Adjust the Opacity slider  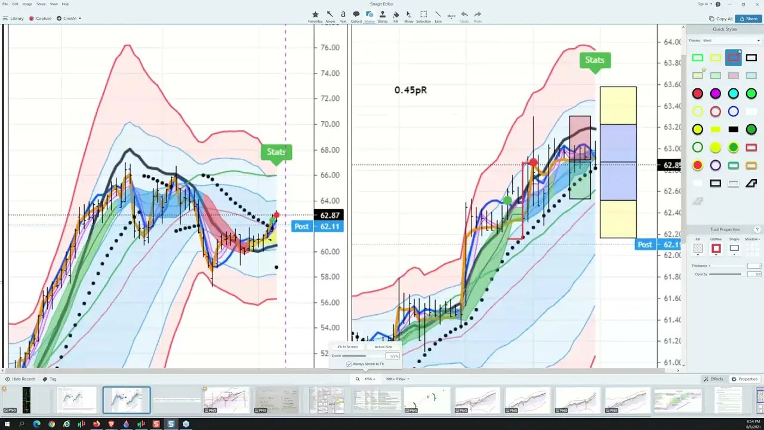[x=727, y=274]
